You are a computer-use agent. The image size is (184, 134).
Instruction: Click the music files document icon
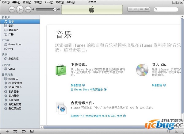pos(61,108)
